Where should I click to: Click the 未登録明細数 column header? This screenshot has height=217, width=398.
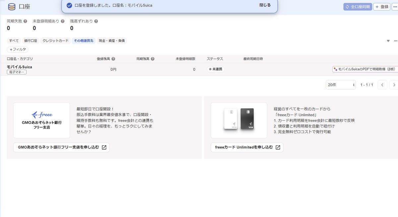point(185,59)
